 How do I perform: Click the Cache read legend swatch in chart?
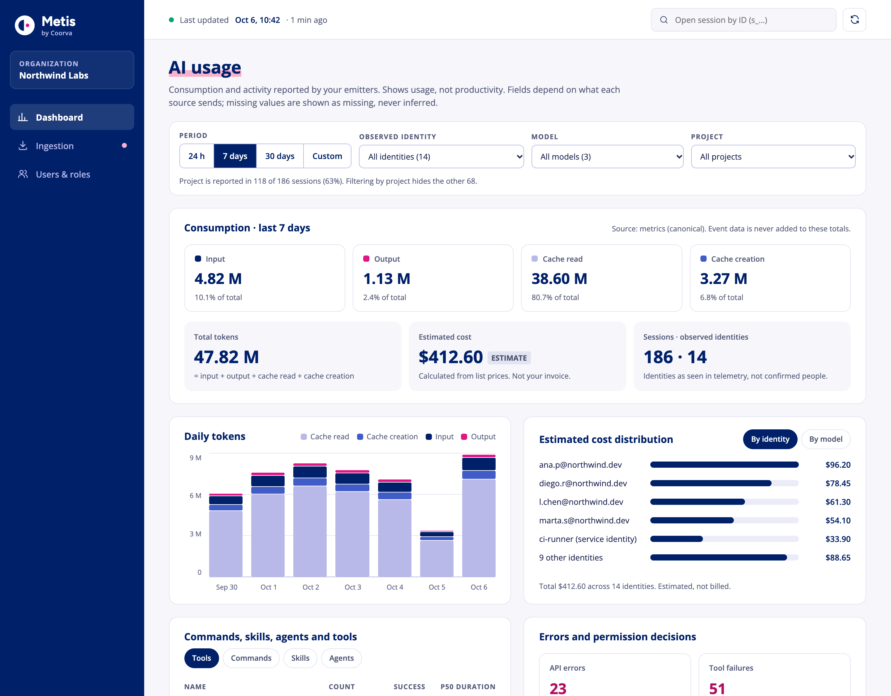(x=303, y=437)
